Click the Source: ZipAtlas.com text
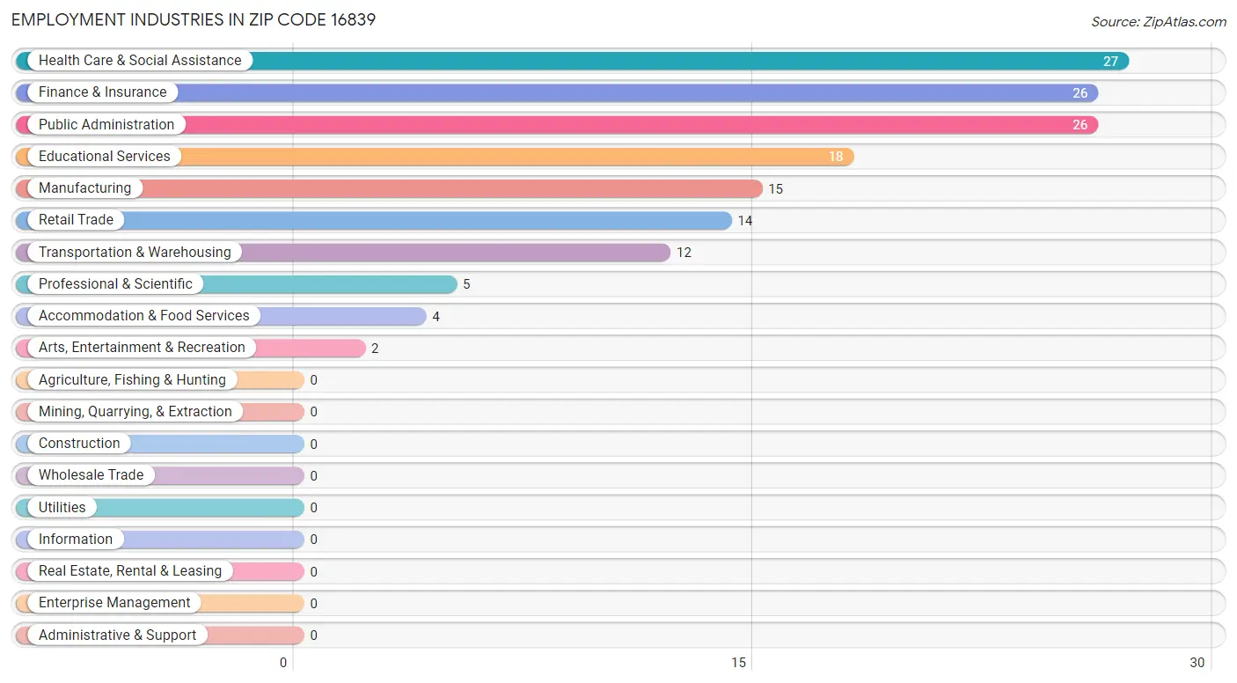The image size is (1237, 683). click(x=1159, y=22)
